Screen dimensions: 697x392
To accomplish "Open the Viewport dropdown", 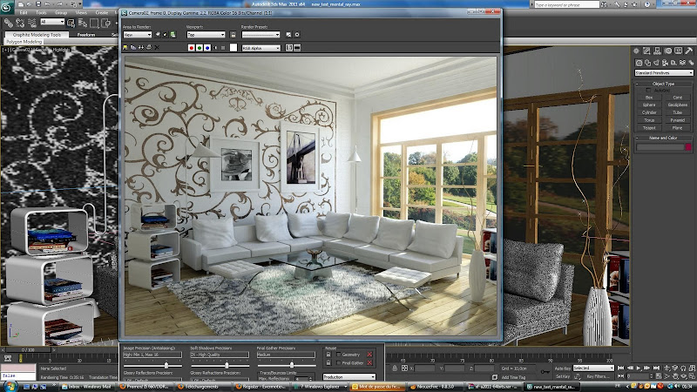I will pyautogui.click(x=206, y=35).
